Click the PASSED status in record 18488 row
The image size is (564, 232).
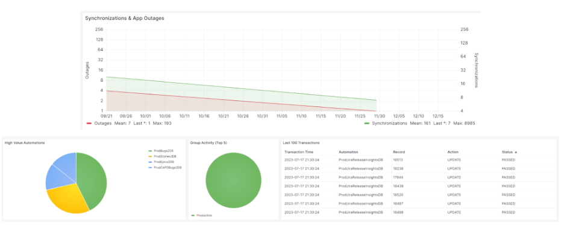click(x=508, y=212)
